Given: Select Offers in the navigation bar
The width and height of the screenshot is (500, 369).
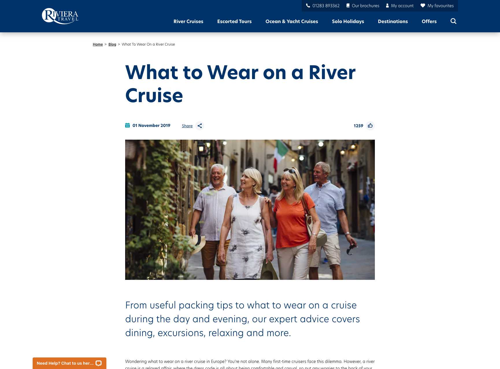Looking at the screenshot, I should [429, 21].
